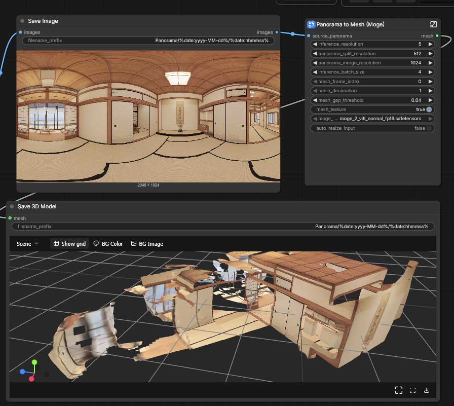The image size is (454, 406).
Task: Click the Panorama to Mesh node badge icon
Action: (x=311, y=25)
